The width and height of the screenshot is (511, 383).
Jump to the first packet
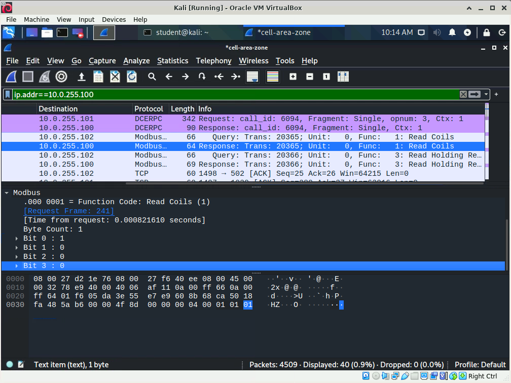(x=219, y=77)
